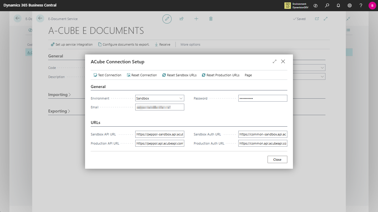The image size is (378, 212).
Task: Open the Page menu in dialog
Action: pyautogui.click(x=248, y=75)
